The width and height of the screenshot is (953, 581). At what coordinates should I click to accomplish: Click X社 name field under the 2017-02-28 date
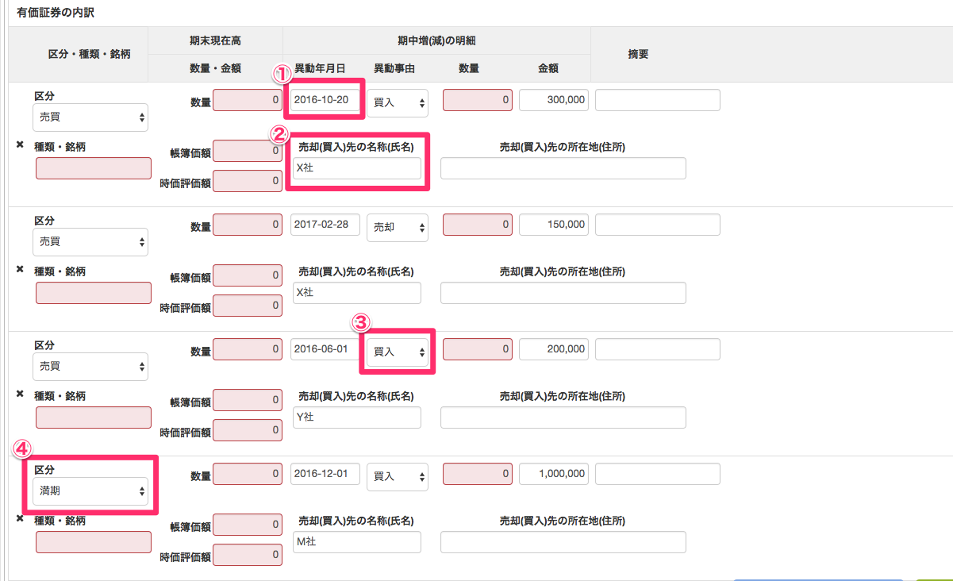pos(357,293)
